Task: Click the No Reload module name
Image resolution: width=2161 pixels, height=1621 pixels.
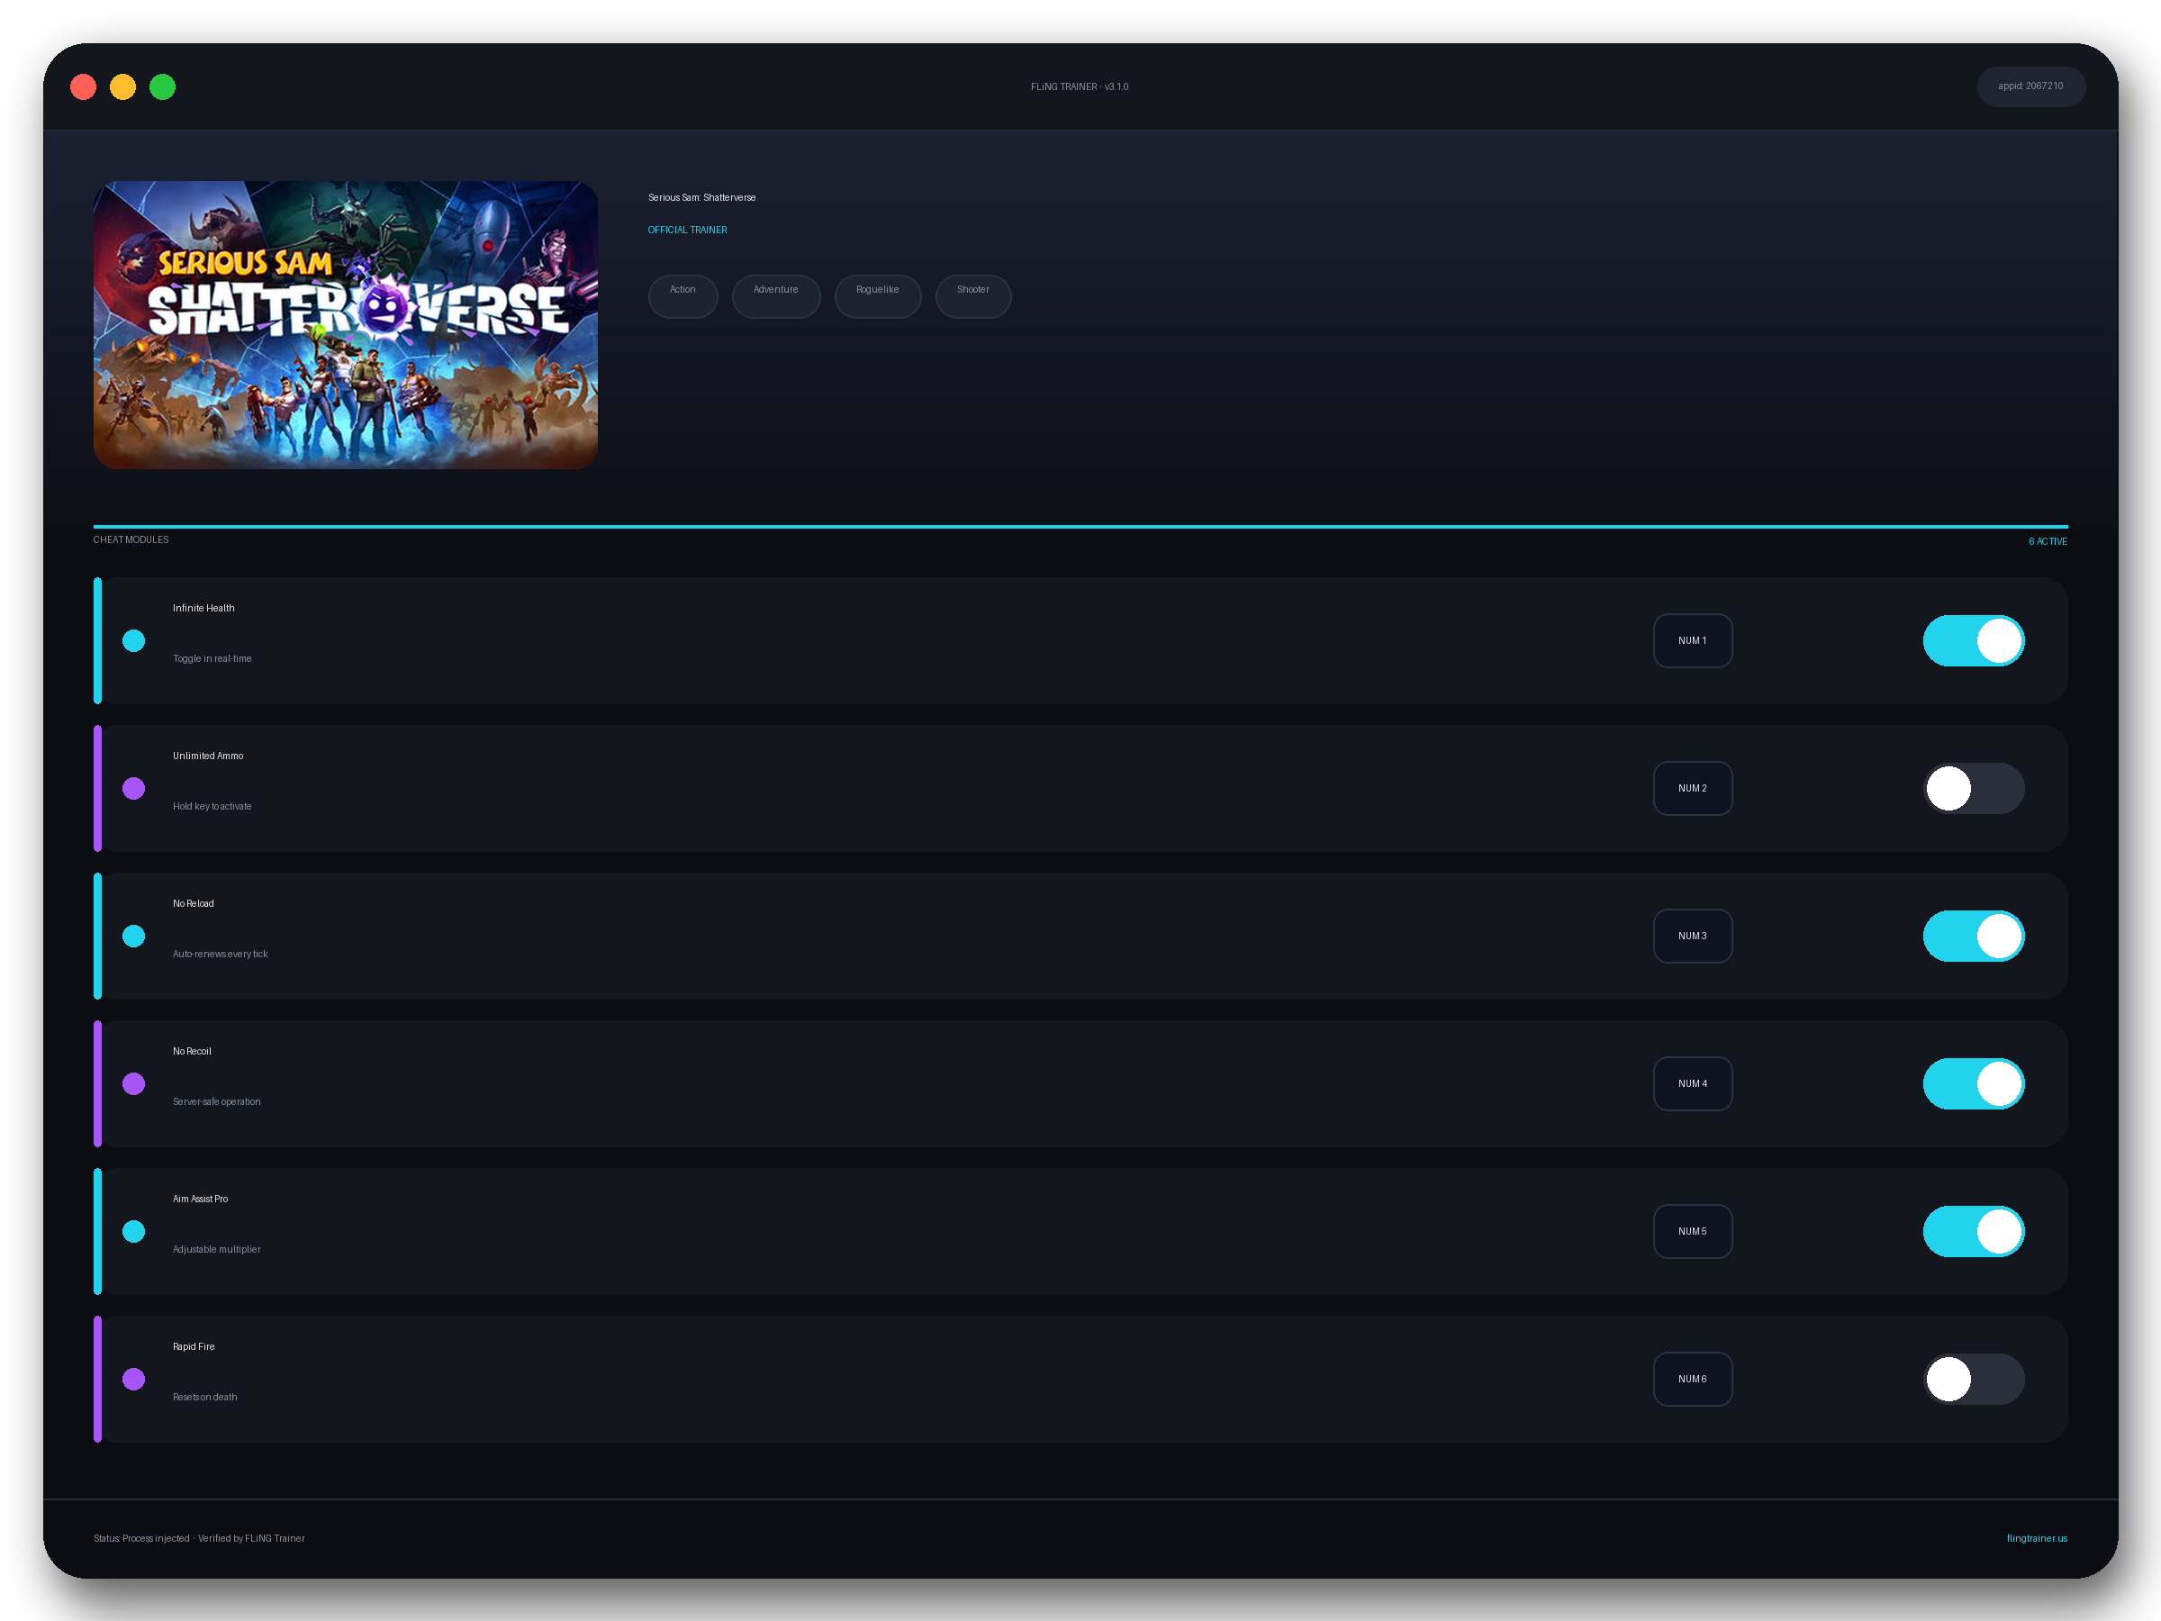Action: click(194, 904)
